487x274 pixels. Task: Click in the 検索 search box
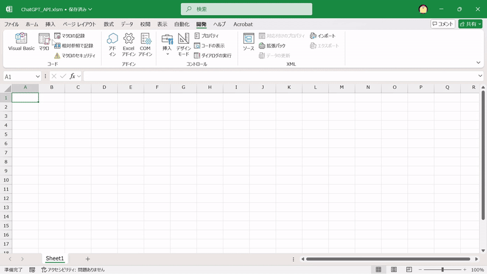[x=247, y=9]
